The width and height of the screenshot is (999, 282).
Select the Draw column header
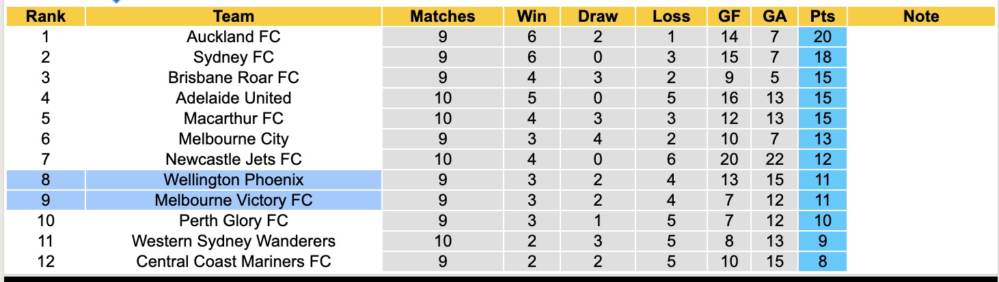[x=597, y=16]
